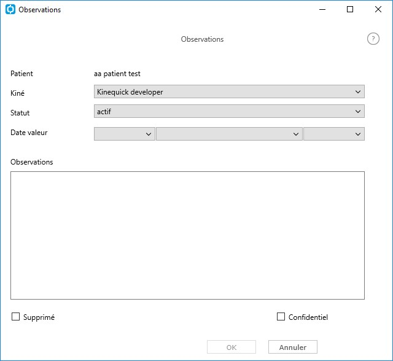The height and width of the screenshot is (361, 393).
Task: Open help with the question mark icon
Action: pos(373,39)
